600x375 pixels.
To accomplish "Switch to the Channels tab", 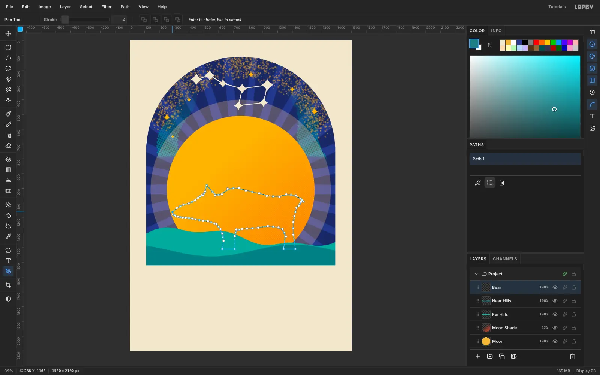I will tap(505, 259).
